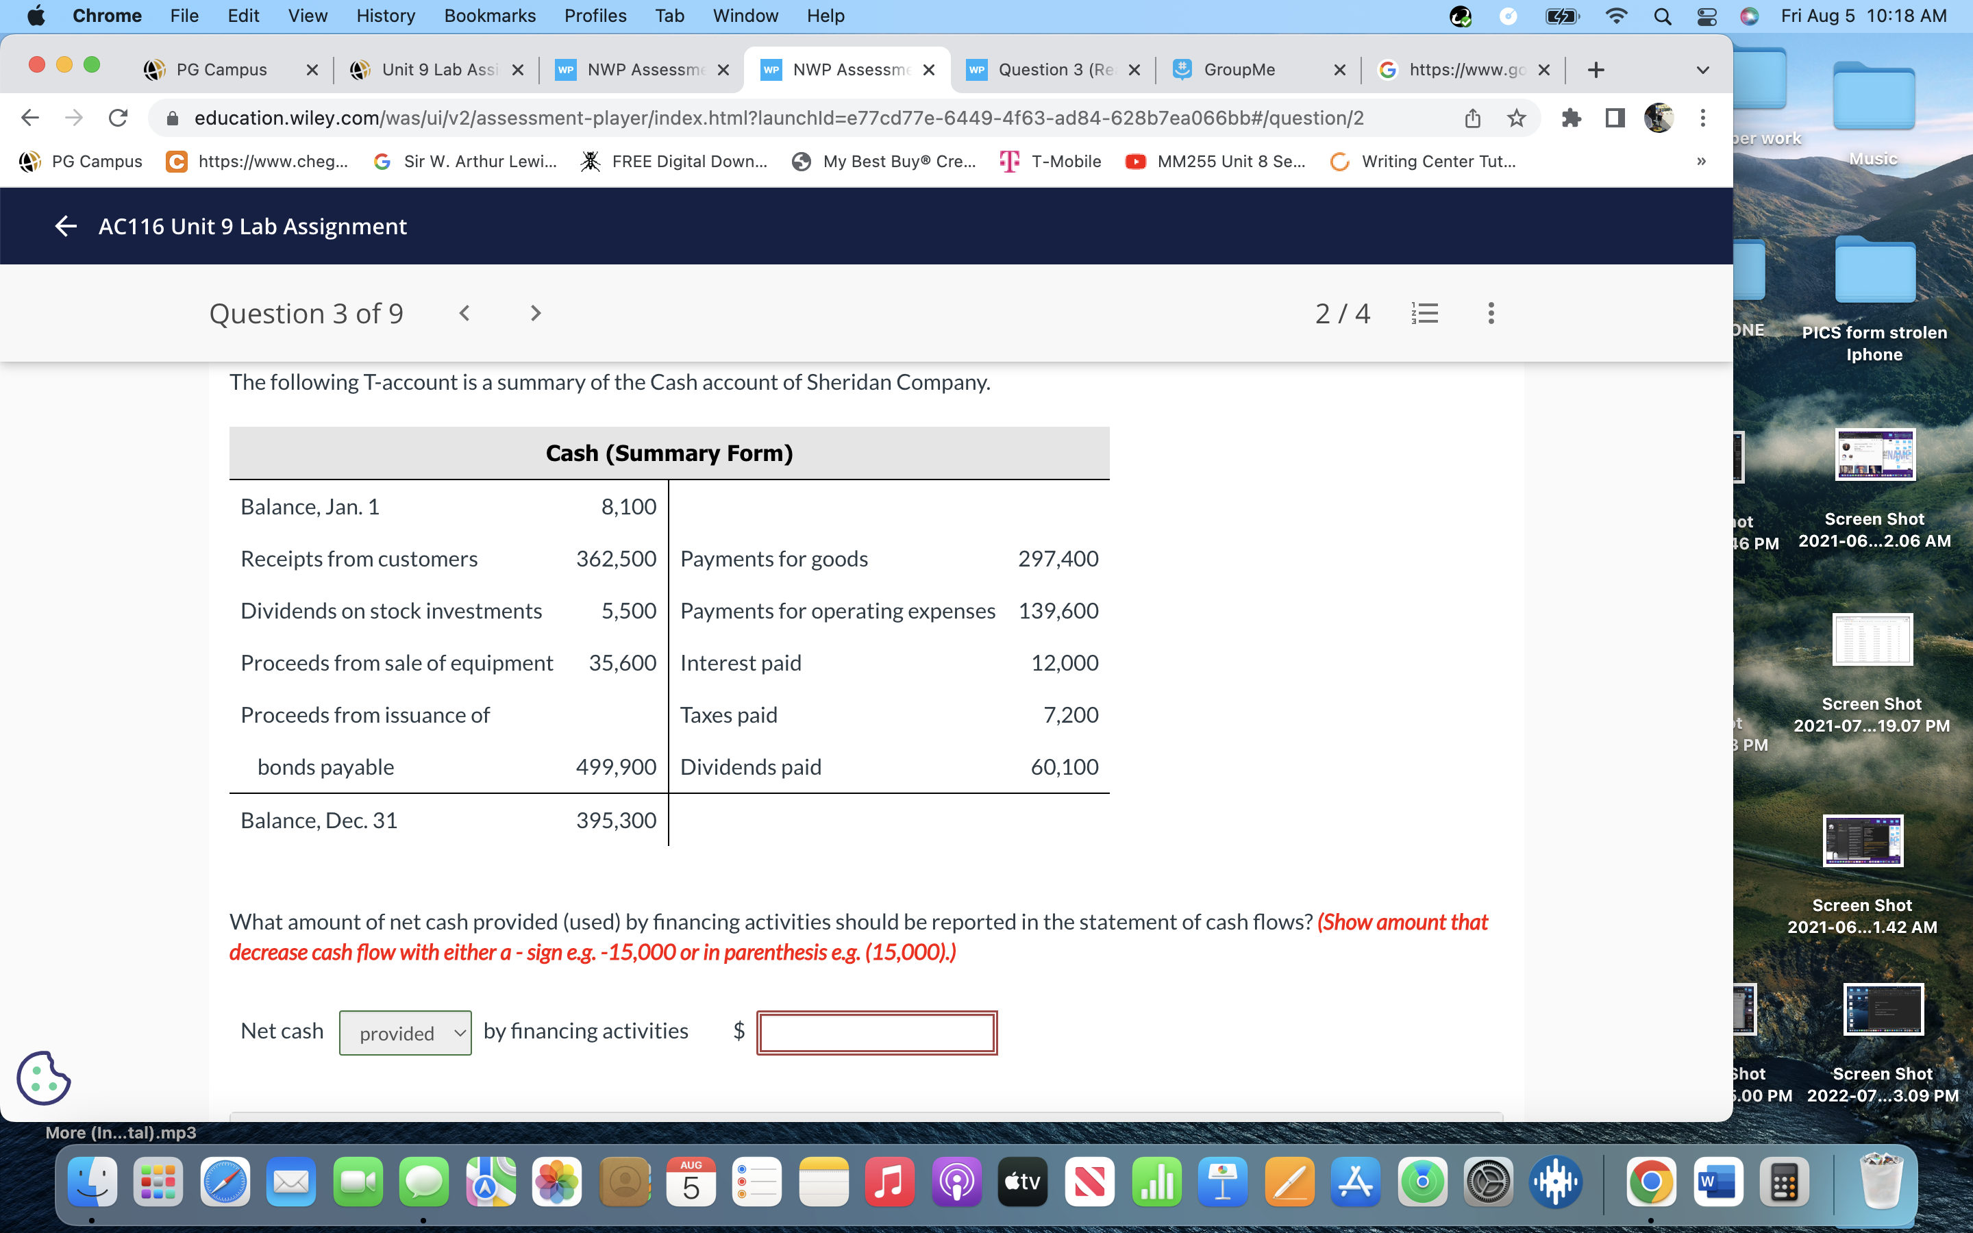Click the back arrow on AC116 Unit 9 Lab Assignment
Screen dimensions: 1973x1233
click(x=64, y=226)
